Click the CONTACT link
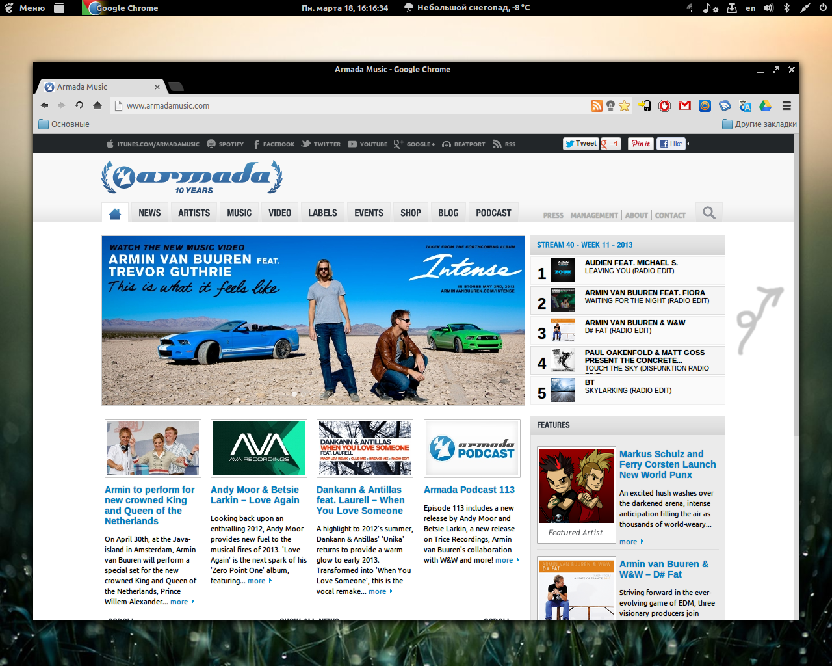Image resolution: width=832 pixels, height=666 pixels. click(670, 215)
